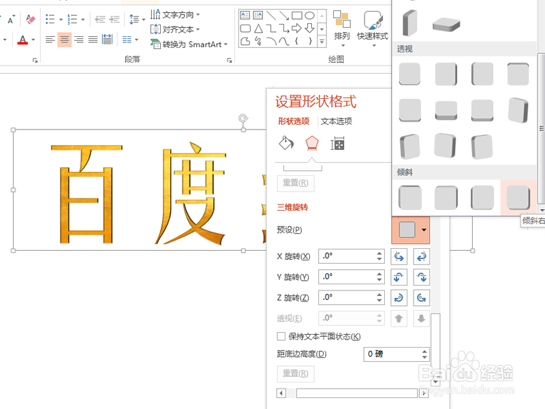
Task: Click the numbered list icon
Action: click(x=72, y=19)
